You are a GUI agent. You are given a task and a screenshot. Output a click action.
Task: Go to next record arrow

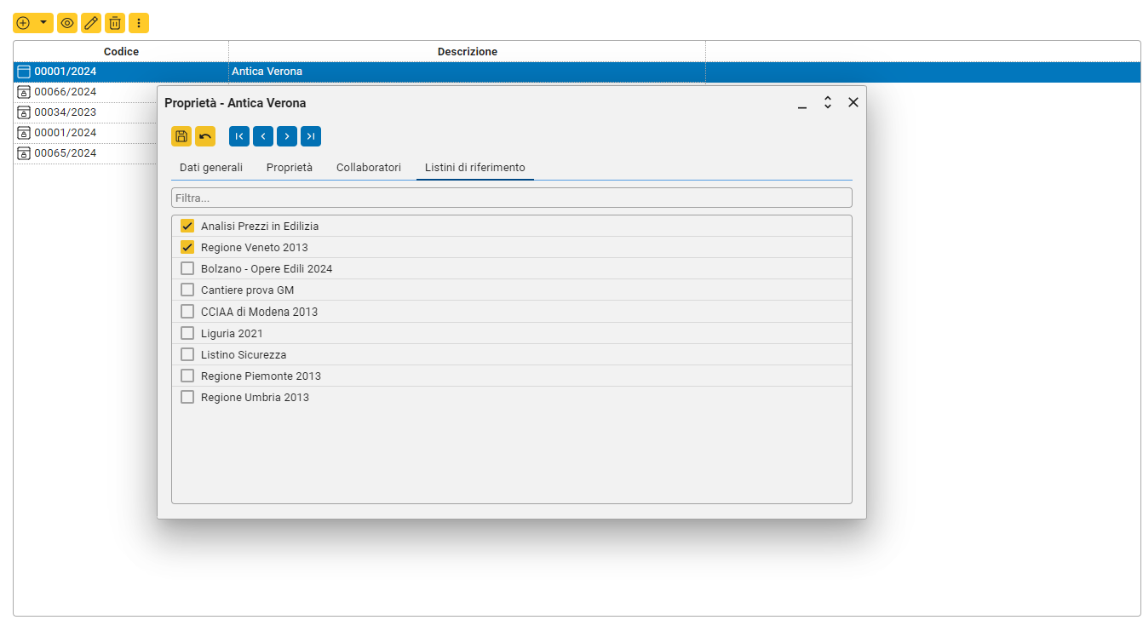click(287, 136)
